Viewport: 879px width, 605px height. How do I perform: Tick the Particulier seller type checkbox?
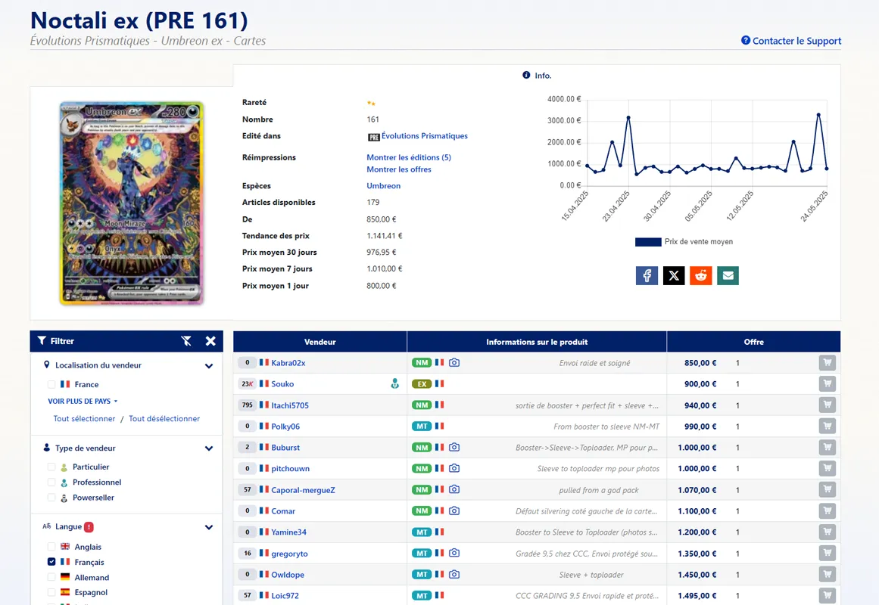click(x=51, y=467)
